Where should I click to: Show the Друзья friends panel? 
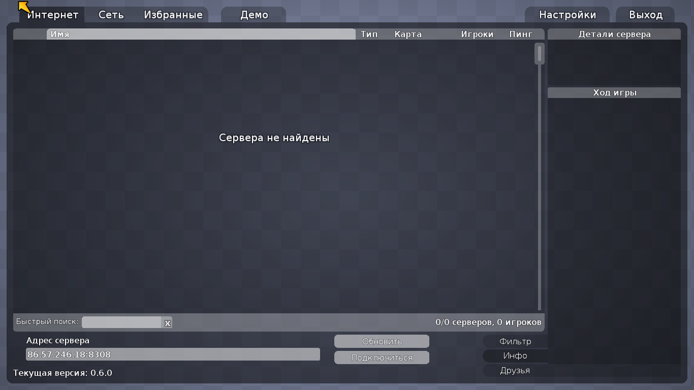coord(515,371)
